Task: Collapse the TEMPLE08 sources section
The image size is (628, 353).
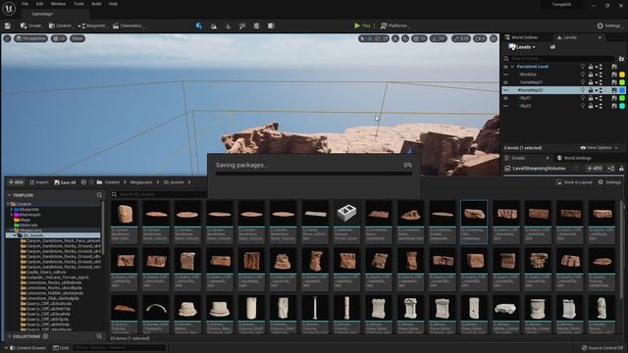Action: (x=10, y=195)
